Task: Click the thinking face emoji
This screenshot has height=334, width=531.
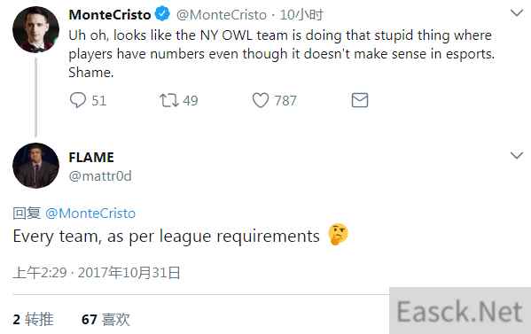Action: pyautogui.click(x=338, y=234)
